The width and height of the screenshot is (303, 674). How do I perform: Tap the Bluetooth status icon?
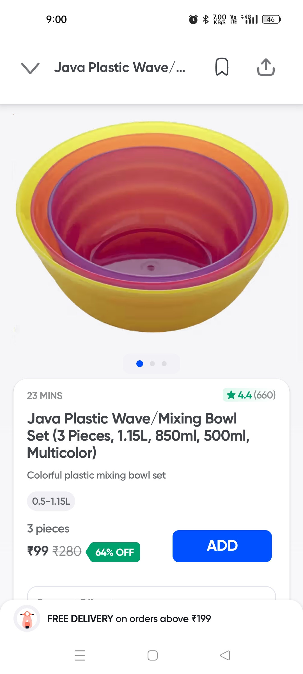tap(206, 19)
